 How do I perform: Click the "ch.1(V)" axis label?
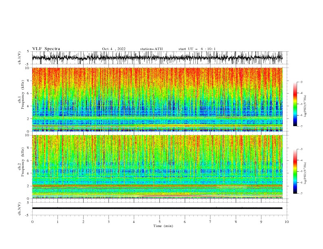pos(20,58)
